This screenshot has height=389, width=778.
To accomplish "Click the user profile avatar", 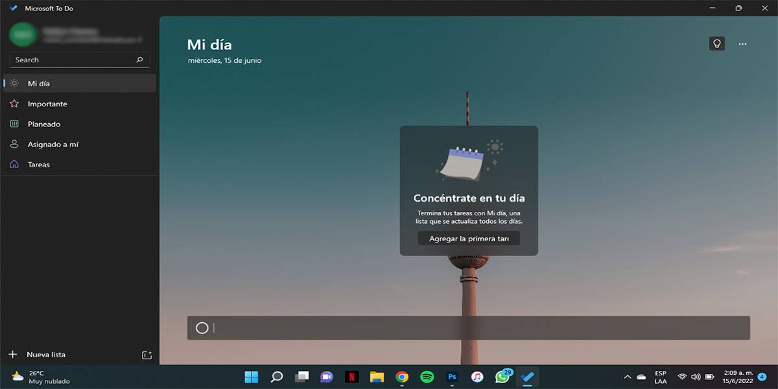I will [x=23, y=34].
